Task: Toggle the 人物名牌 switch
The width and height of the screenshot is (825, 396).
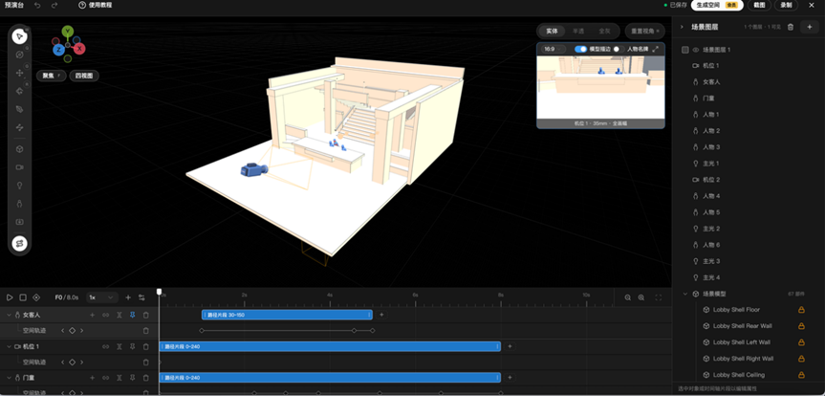Action: coord(619,49)
